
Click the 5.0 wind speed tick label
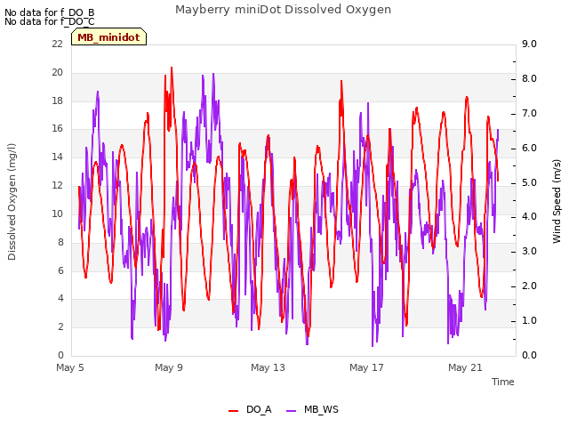(529, 182)
